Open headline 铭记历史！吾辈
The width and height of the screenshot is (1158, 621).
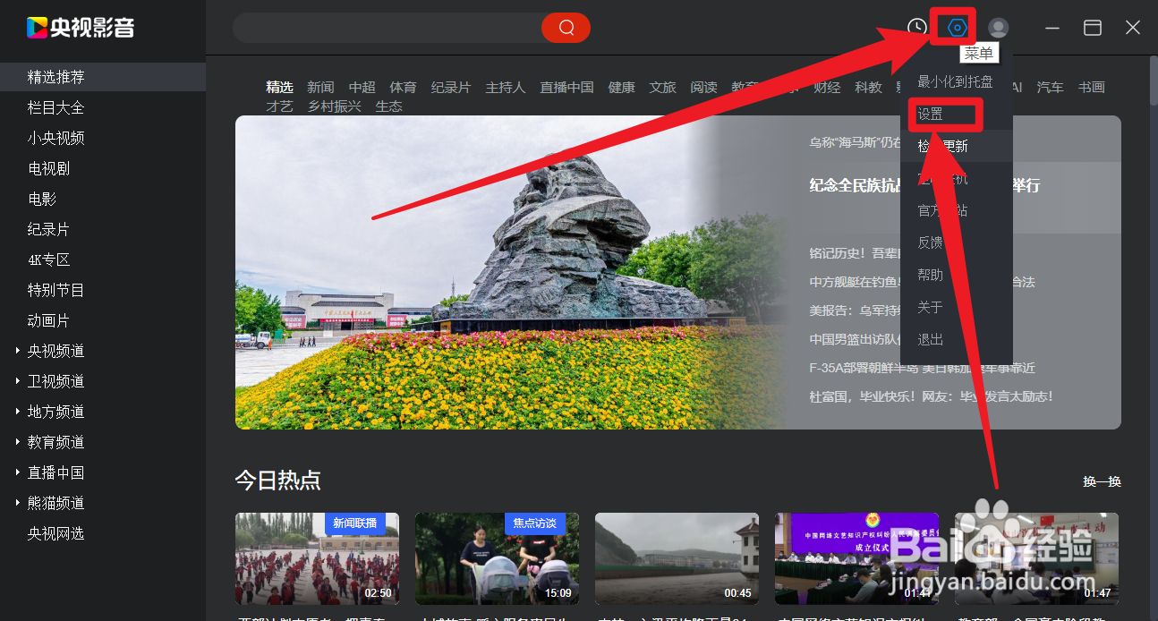point(855,253)
